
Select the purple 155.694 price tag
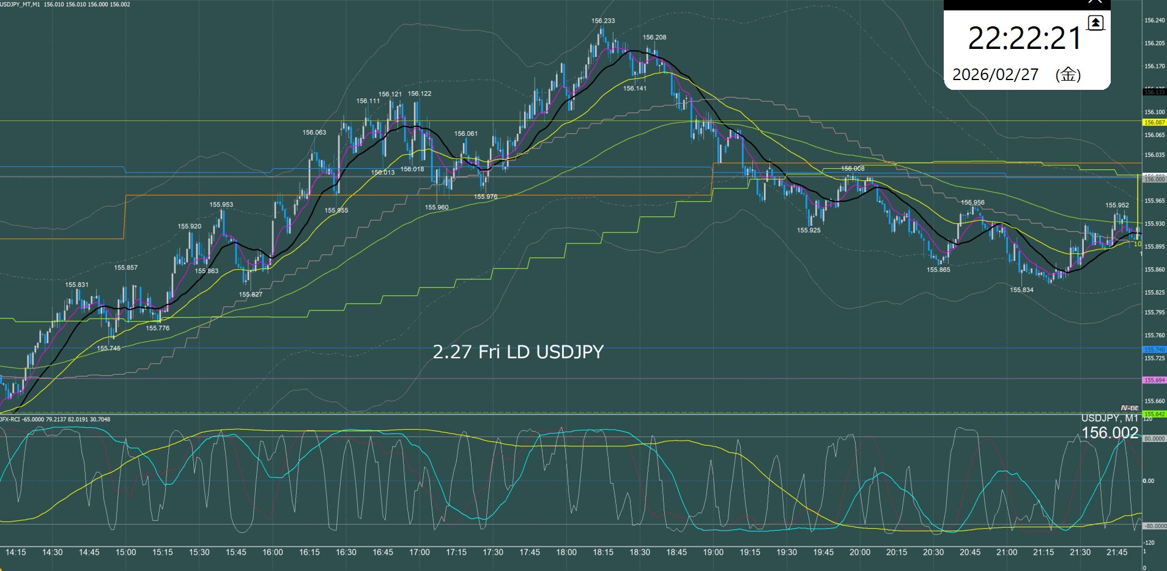pos(1154,380)
